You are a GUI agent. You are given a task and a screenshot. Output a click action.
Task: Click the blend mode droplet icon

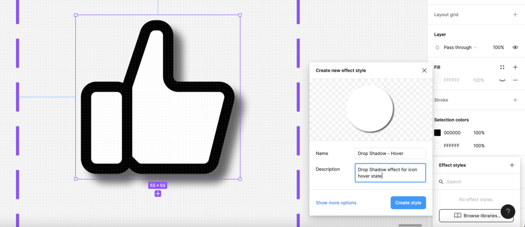pyautogui.click(x=437, y=48)
